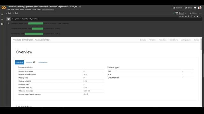
Task: Click the All changes saved link
Action: pos(48,9)
